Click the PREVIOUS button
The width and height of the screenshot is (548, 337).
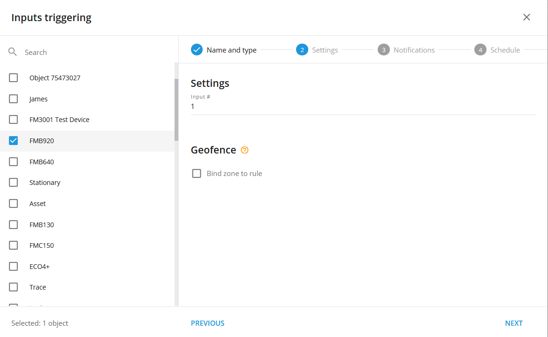click(x=207, y=323)
